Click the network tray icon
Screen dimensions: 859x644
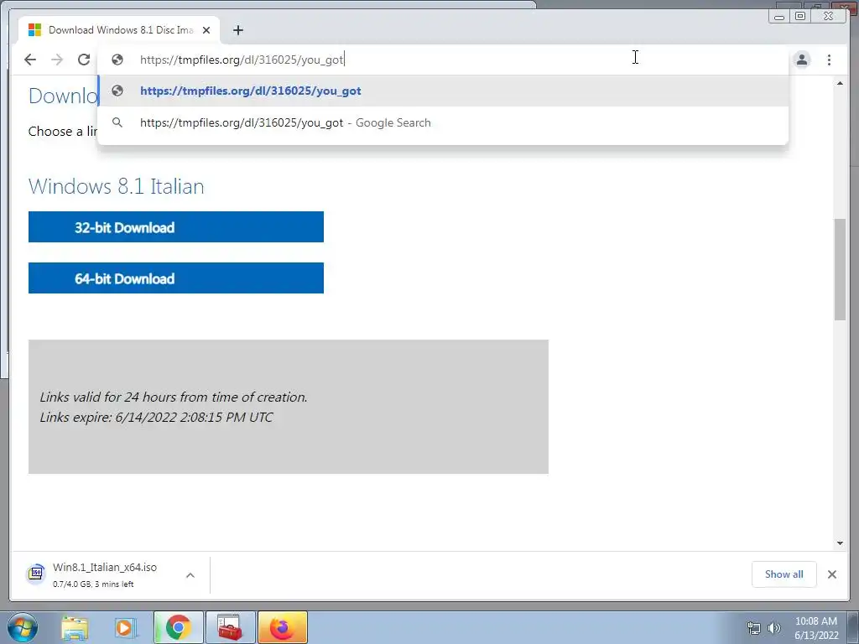click(754, 628)
